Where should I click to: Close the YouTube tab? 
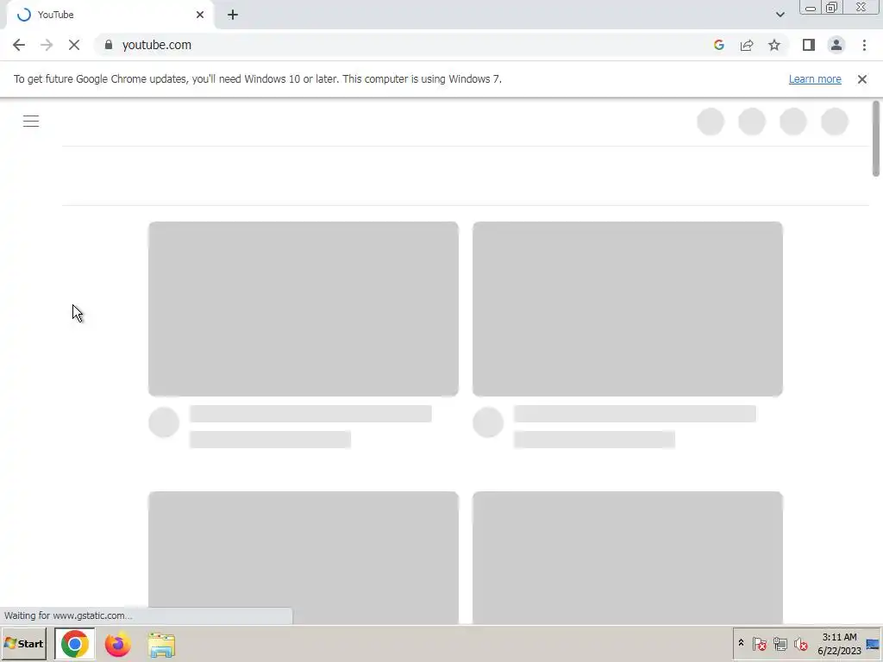point(200,15)
